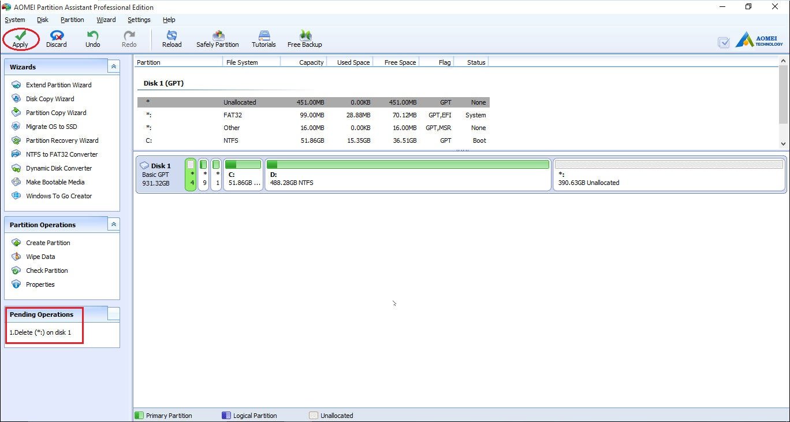The height and width of the screenshot is (422, 790).
Task: Sort by the Used Space column header
Action: pyautogui.click(x=350, y=62)
